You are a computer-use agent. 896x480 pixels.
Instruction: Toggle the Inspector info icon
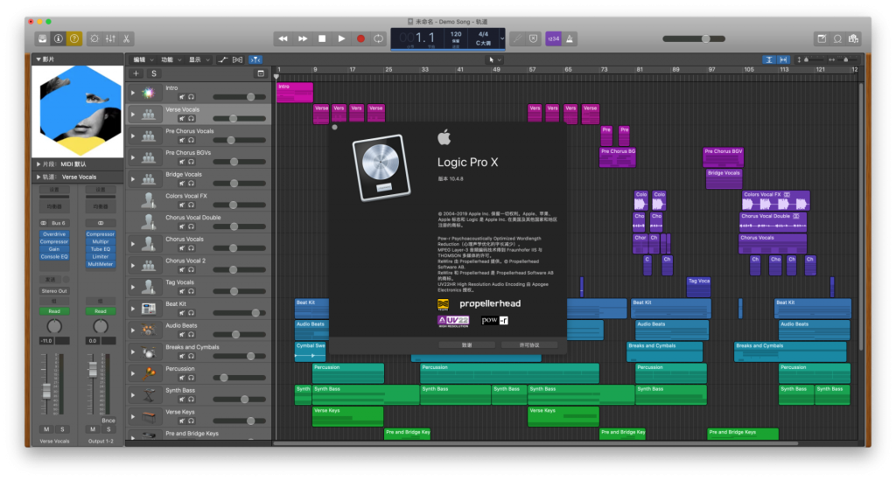(59, 38)
